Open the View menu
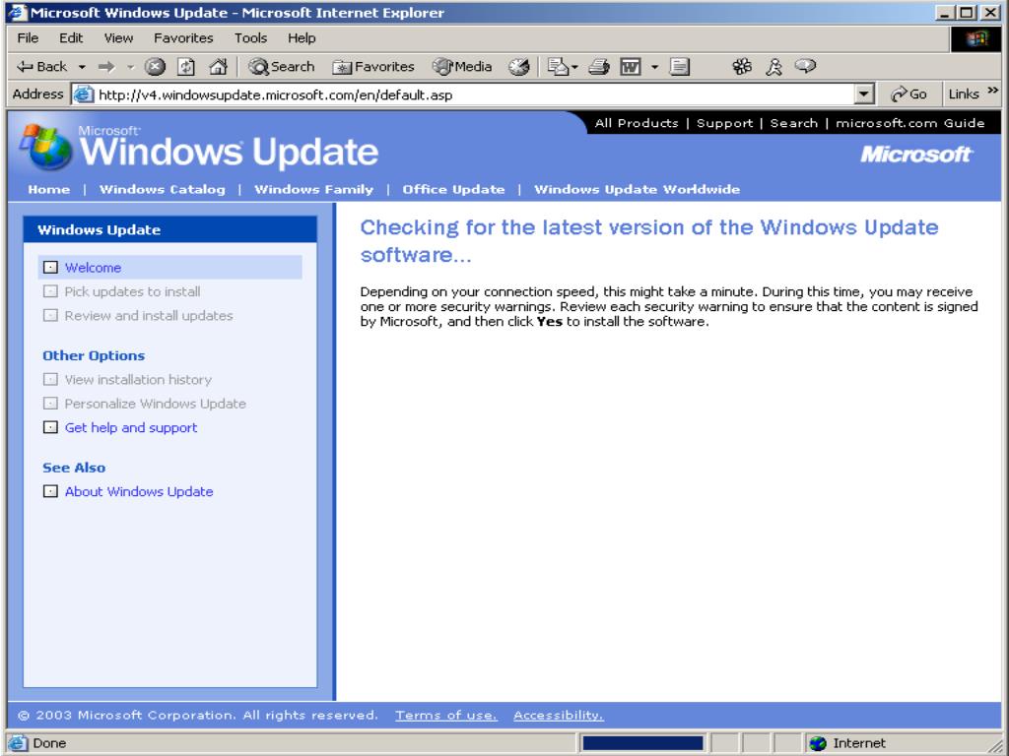This screenshot has height=756, width=1009. [118, 38]
